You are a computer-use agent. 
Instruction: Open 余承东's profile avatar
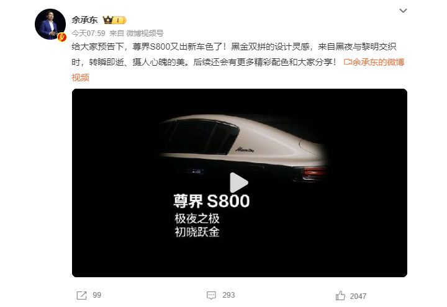[50, 24]
